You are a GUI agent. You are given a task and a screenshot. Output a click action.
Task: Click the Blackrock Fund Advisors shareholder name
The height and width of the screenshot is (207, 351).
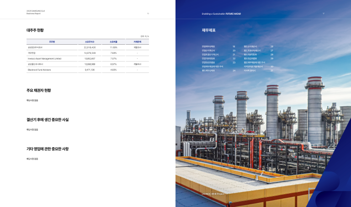pos(40,70)
